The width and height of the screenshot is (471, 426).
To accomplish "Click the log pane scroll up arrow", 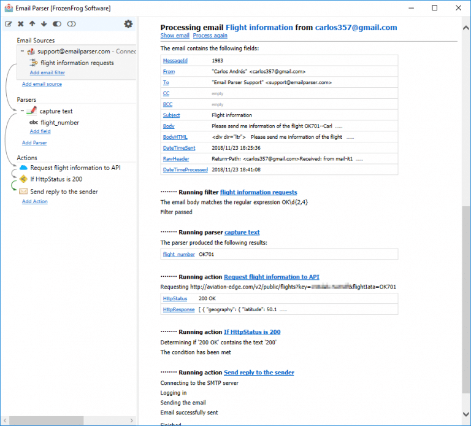I will coord(466,28).
